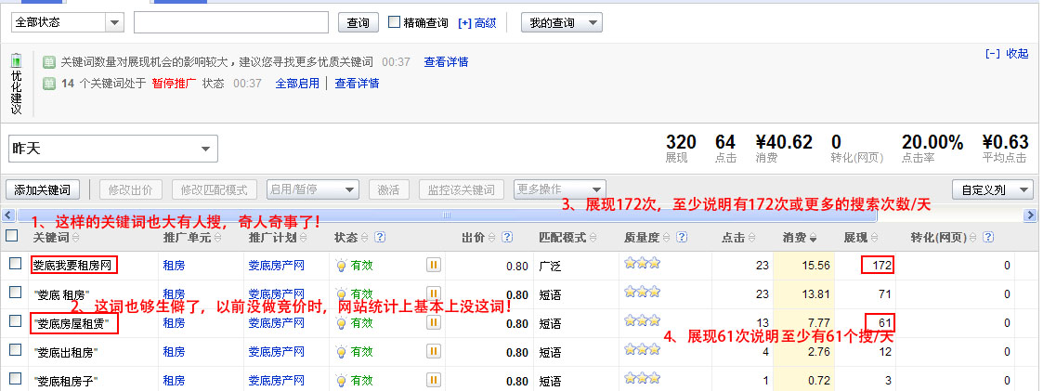Screen dimensions: 1043x391
Task: Open the 我的查询 menu
Action: tap(561, 22)
